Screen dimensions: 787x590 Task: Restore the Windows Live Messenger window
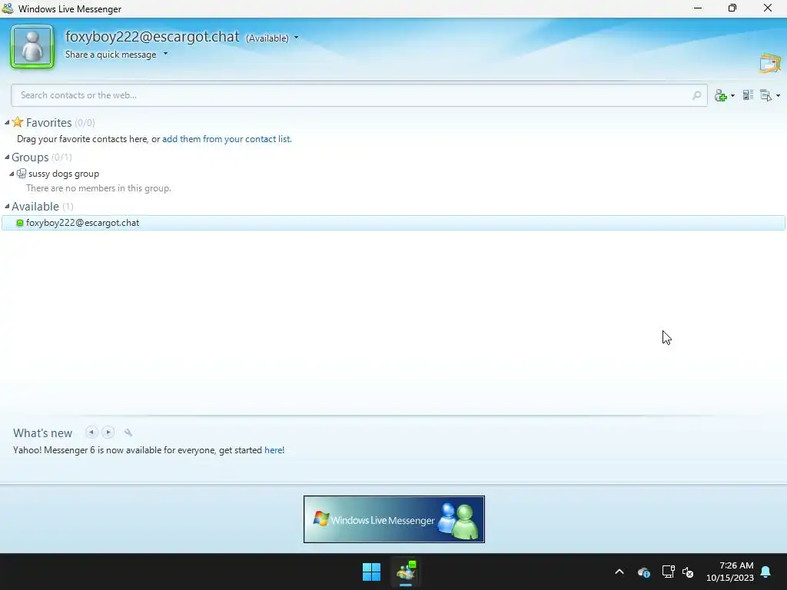[732, 8]
